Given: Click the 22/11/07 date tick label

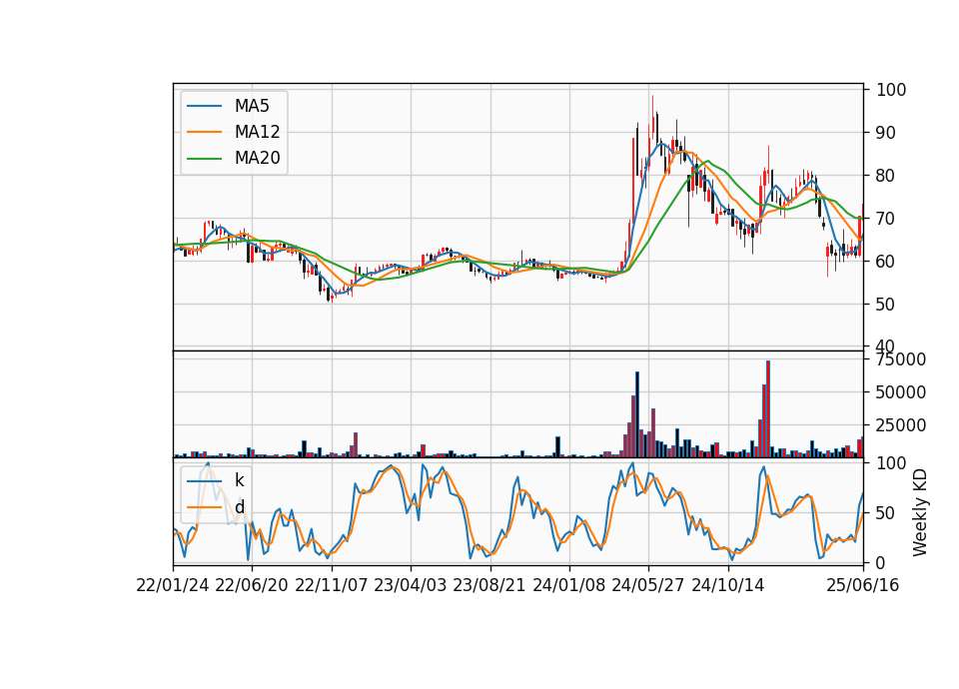Looking at the screenshot, I should (331, 585).
